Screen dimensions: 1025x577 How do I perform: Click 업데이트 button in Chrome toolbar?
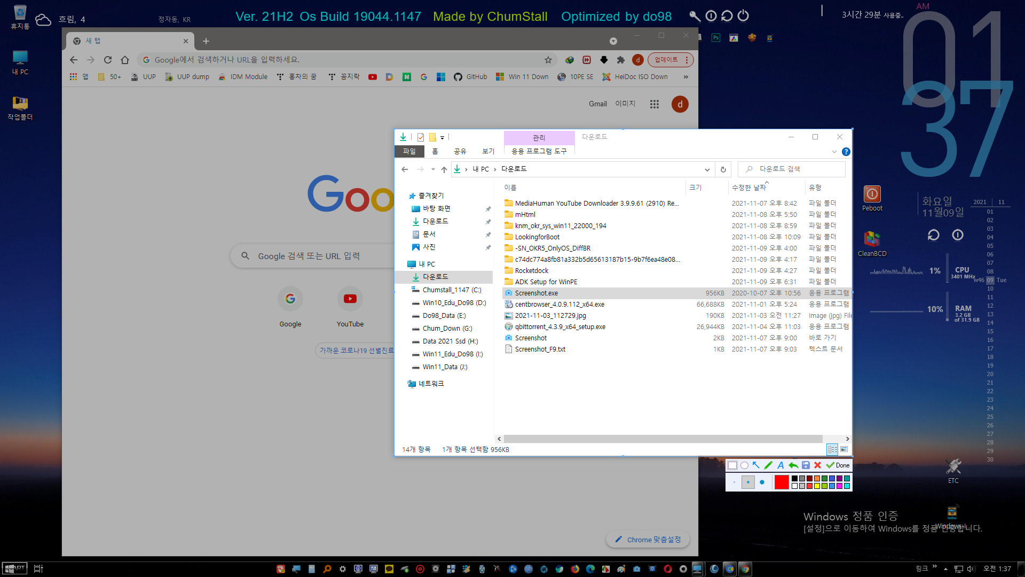pyautogui.click(x=665, y=59)
